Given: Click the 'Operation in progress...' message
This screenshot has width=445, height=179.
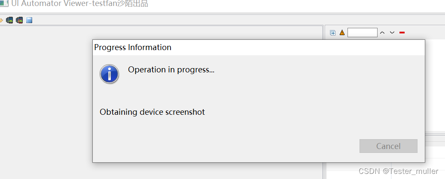Looking at the screenshot, I should 171,69.
